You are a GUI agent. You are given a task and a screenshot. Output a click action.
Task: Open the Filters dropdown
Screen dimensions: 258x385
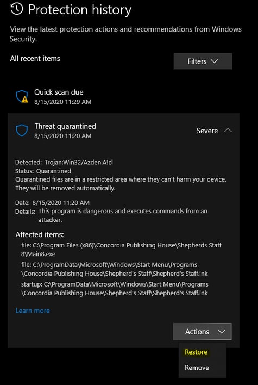[x=203, y=61]
